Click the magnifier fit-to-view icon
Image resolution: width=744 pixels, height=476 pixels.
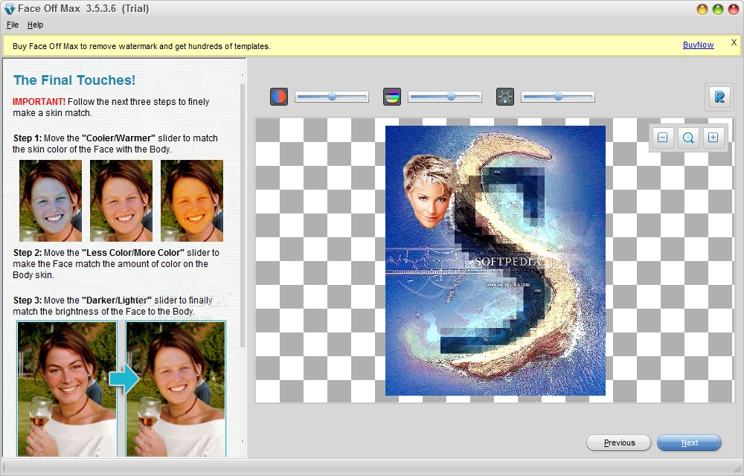tap(688, 138)
